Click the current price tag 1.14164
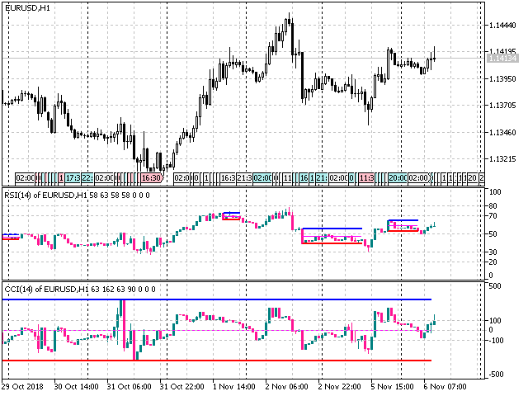The width and height of the screenshot is (528, 396). tap(502, 59)
